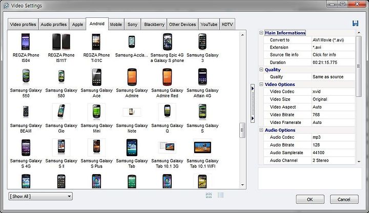
Task: Click the Video Size Original value
Action: (333, 99)
